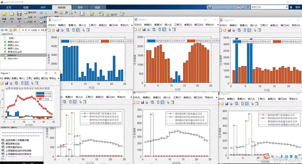Select 微网1.xlsx in the file list
Screen dimensions: 302x164
[13, 48]
